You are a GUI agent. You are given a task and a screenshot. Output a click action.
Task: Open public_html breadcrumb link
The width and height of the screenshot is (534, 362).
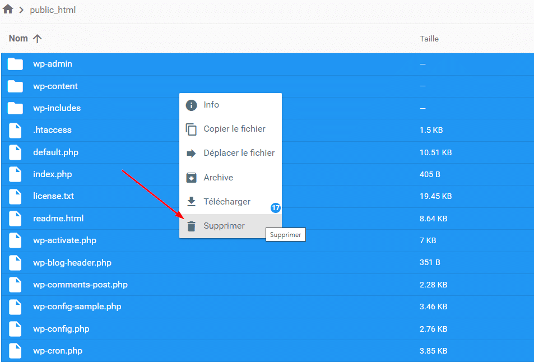tap(53, 10)
